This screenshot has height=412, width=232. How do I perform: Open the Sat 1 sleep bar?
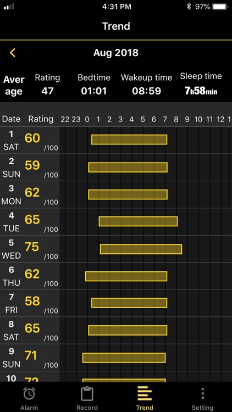pyautogui.click(x=129, y=140)
